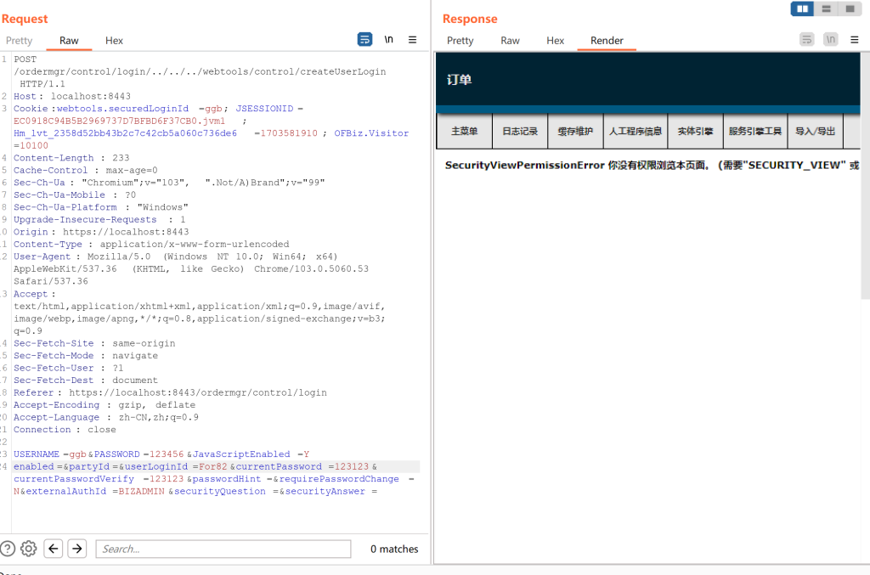Open the Response panel hamburger options menu
Viewport: 870px width, 575px height.
point(854,39)
